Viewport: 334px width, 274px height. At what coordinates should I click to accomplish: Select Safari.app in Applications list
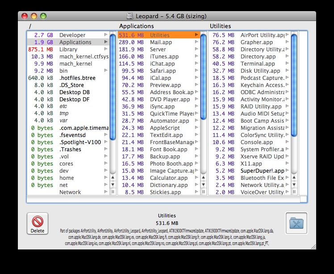[x=159, y=71]
